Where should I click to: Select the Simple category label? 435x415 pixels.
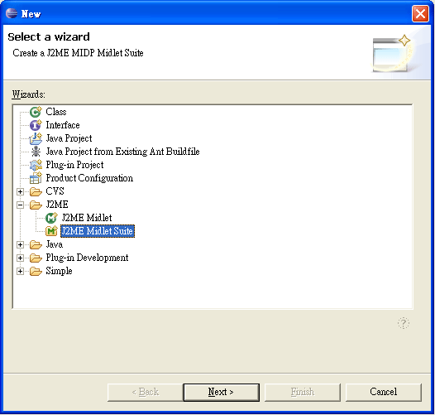click(59, 271)
